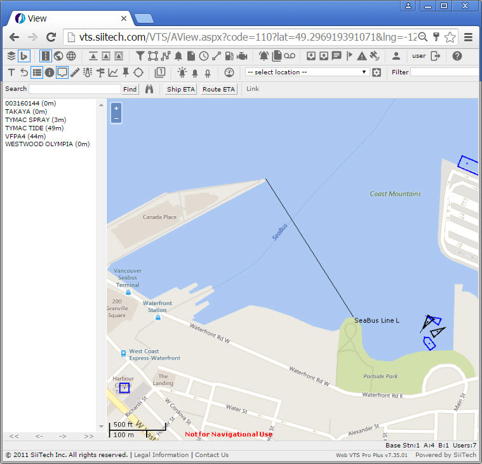The height and width of the screenshot is (464, 482).
Task: Click the log out icon
Action: [x=436, y=56]
